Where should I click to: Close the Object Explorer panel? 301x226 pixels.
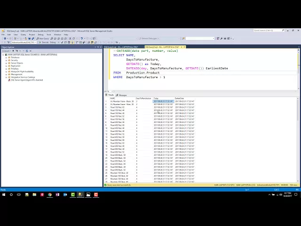pos(101,47)
